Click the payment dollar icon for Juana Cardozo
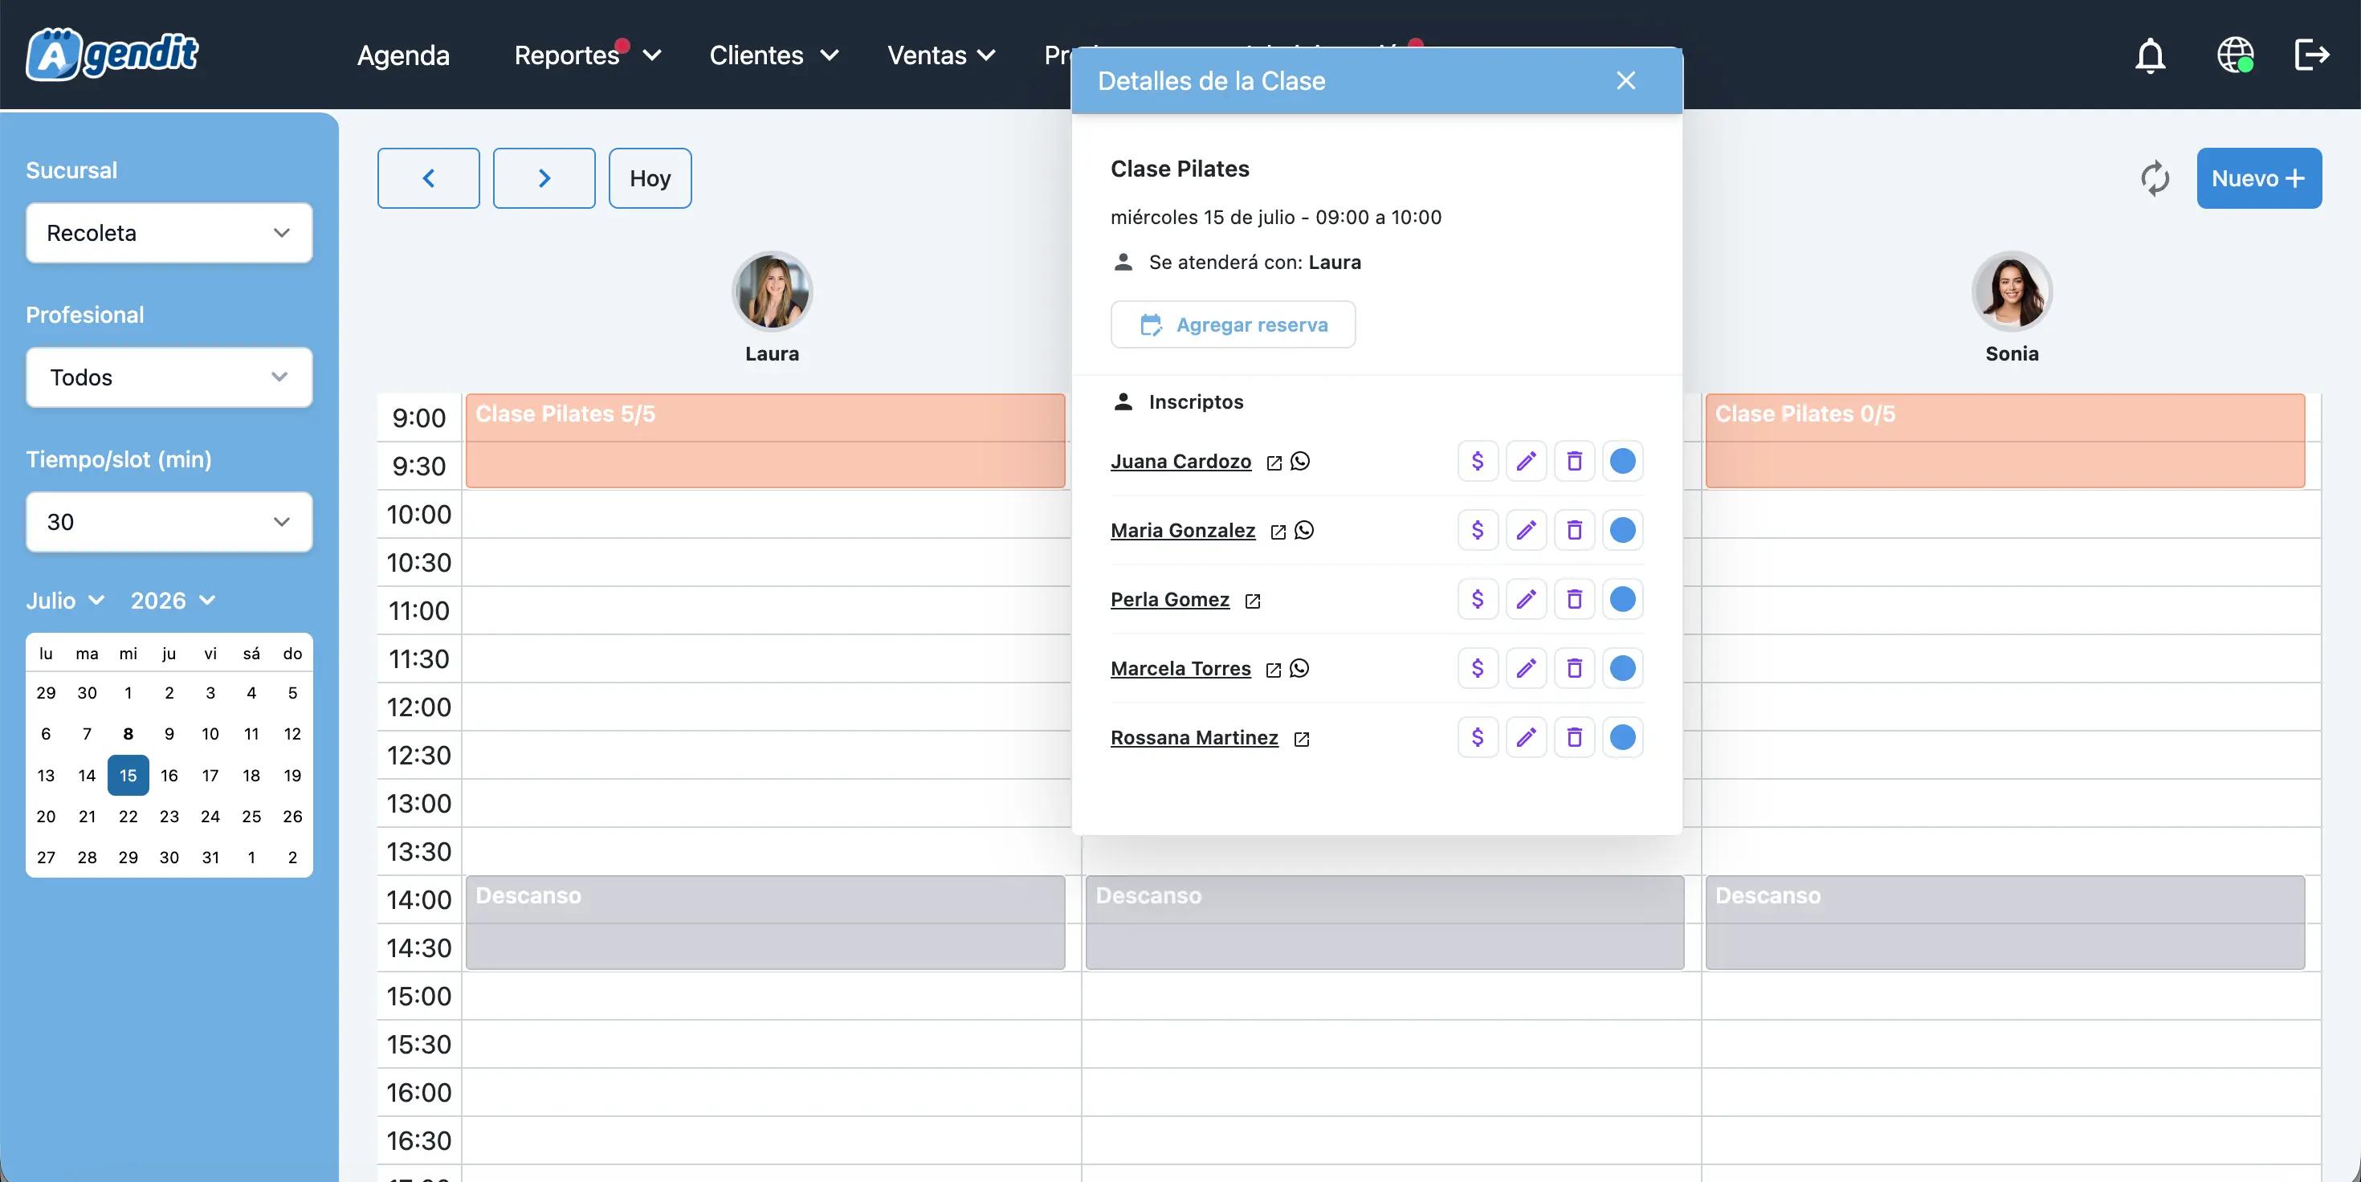The image size is (2361, 1182). click(x=1478, y=461)
